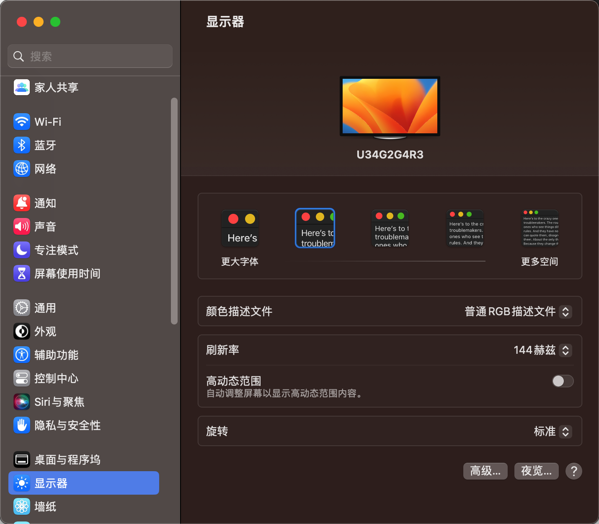
Task: Open Siri与聚焦 icon in sidebar
Action: 22,402
